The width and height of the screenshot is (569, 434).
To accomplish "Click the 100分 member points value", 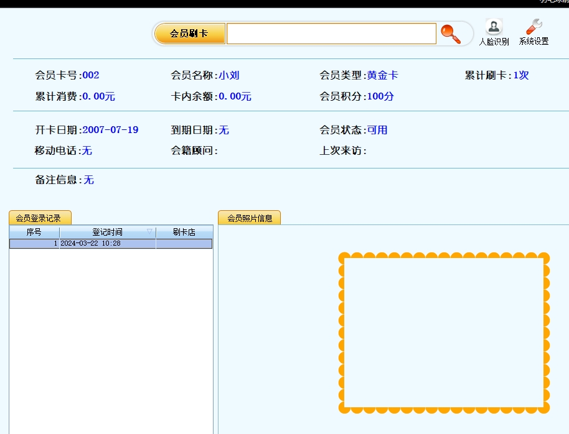I will 380,96.
